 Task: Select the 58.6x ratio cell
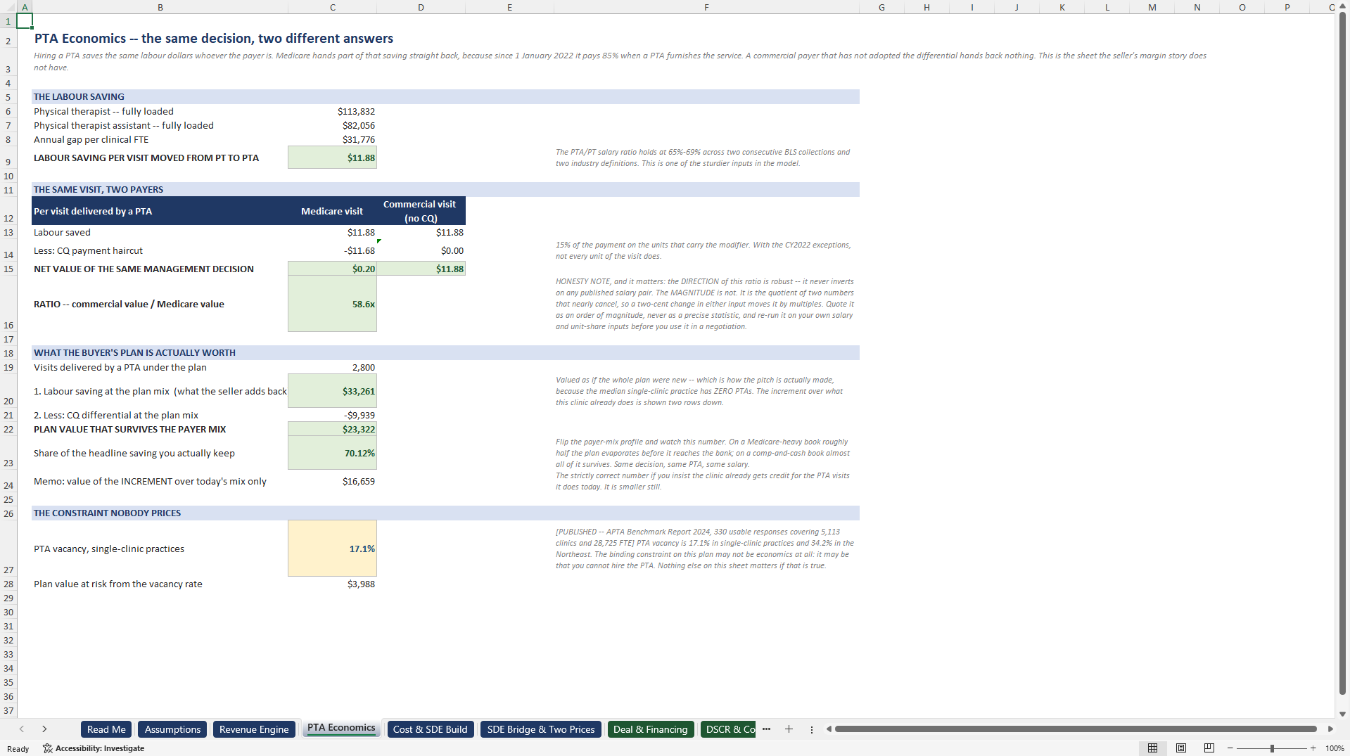click(x=332, y=304)
